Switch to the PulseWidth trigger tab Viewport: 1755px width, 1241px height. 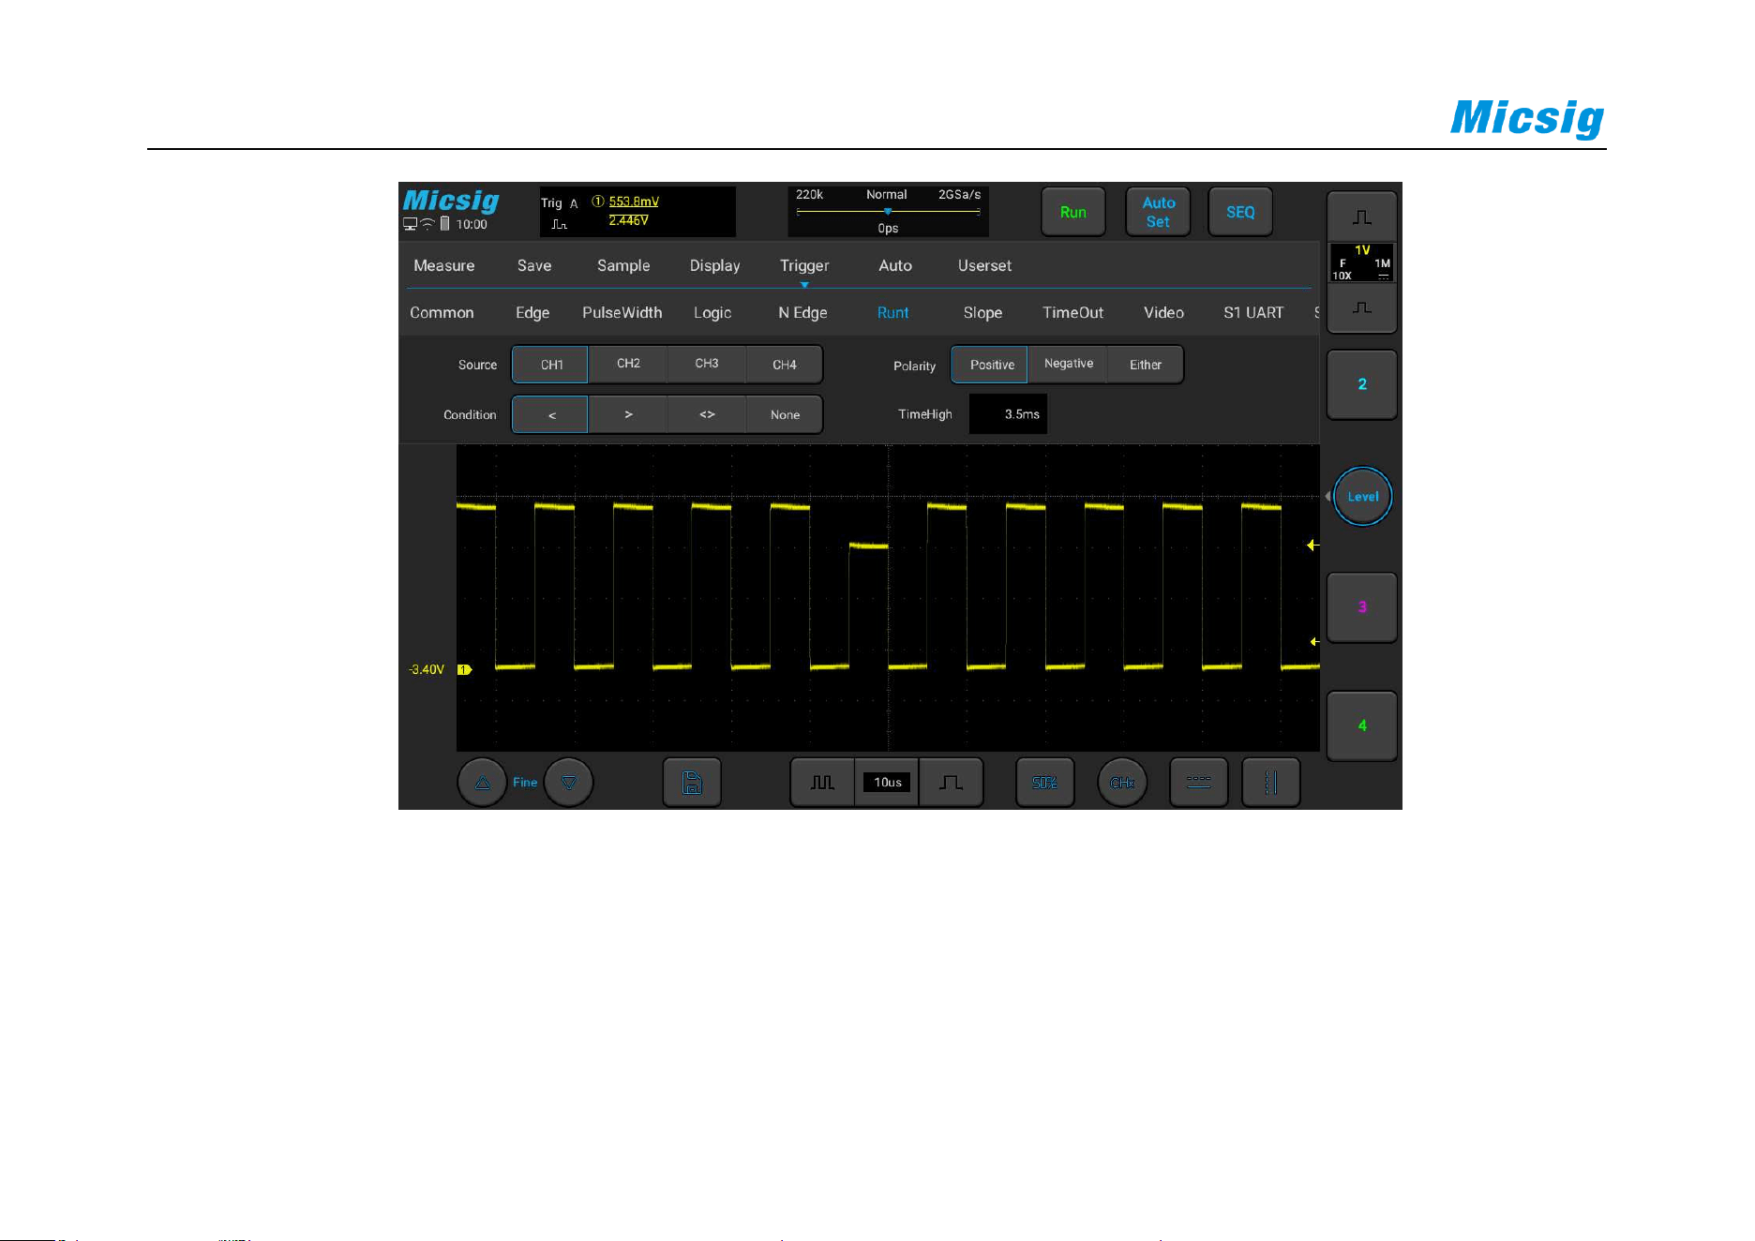coord(622,312)
